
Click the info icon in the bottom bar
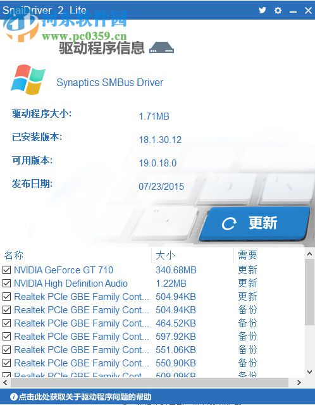(x=14, y=397)
